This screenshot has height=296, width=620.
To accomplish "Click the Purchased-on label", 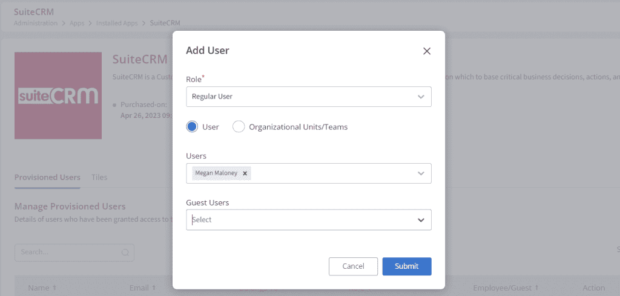I will 144,105.
